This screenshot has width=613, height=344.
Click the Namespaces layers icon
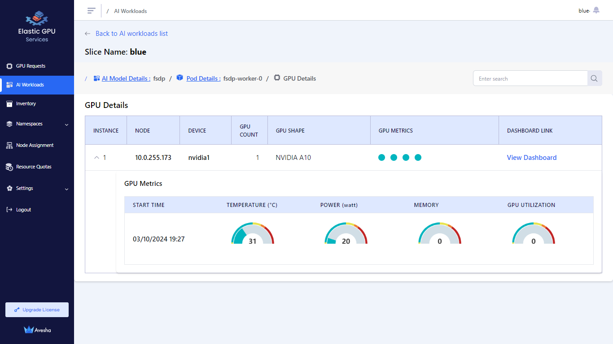tap(9, 124)
